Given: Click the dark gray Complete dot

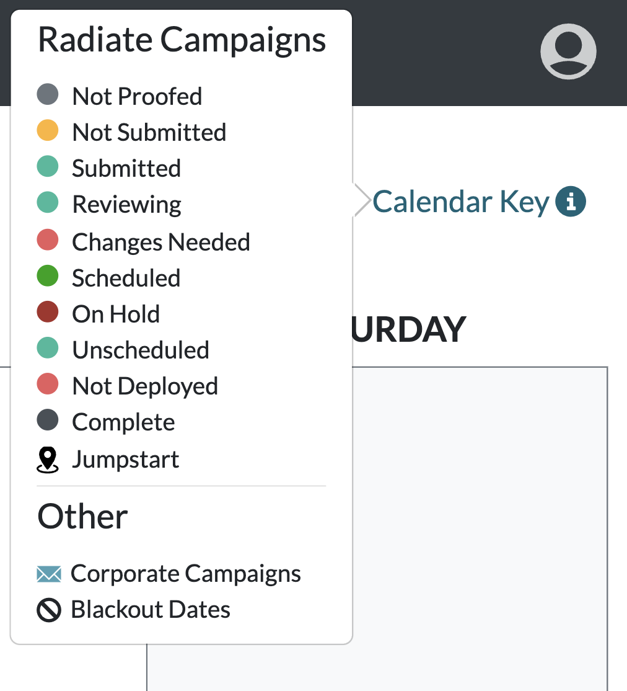Looking at the screenshot, I should coord(48,420).
